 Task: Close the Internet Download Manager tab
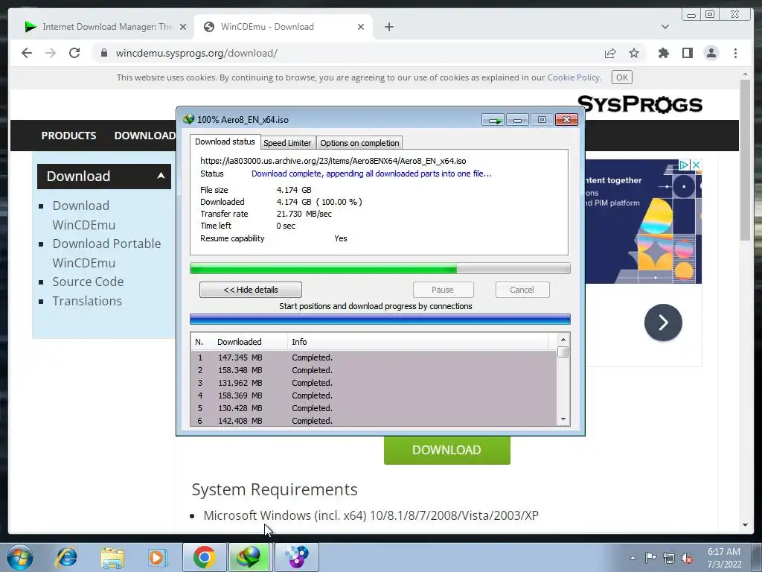(183, 27)
